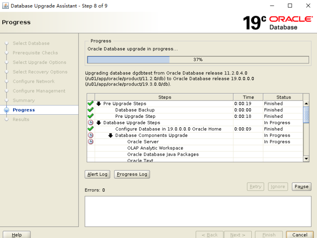The image size is (317, 238).
Task: Collapse the Database Upgrade Steps arrow
Action: (x=98, y=123)
